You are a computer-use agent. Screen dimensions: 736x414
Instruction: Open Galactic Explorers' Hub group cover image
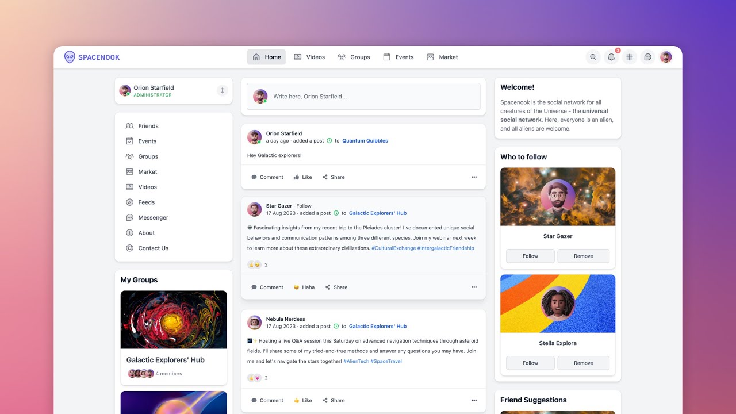coord(174,320)
